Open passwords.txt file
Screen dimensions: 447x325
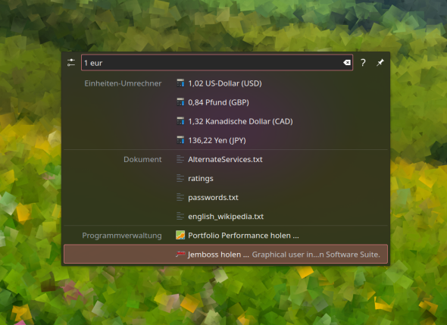click(x=226, y=197)
